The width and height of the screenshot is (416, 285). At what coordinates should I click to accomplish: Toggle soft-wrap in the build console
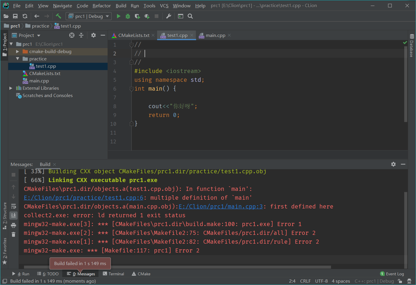point(13,206)
